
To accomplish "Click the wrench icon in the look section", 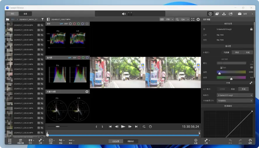I will (251, 83).
